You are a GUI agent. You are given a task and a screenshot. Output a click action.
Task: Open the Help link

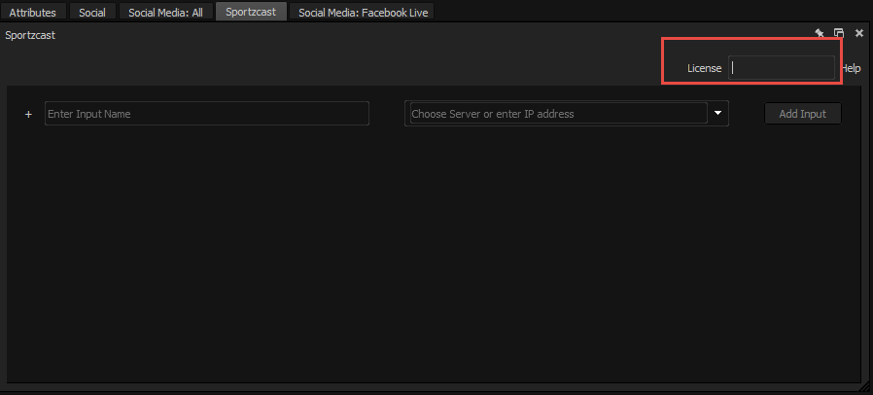(852, 68)
